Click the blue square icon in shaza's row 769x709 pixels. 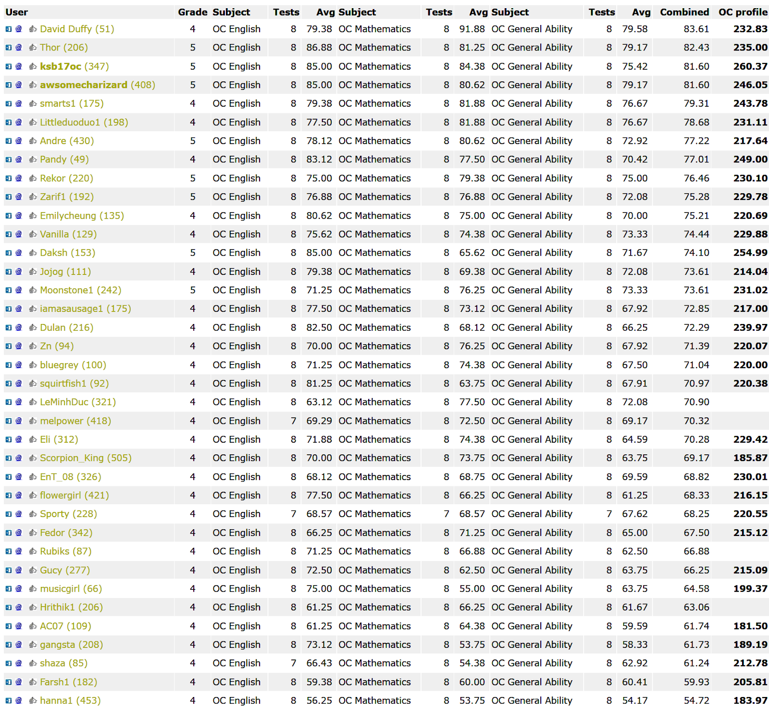(9, 663)
